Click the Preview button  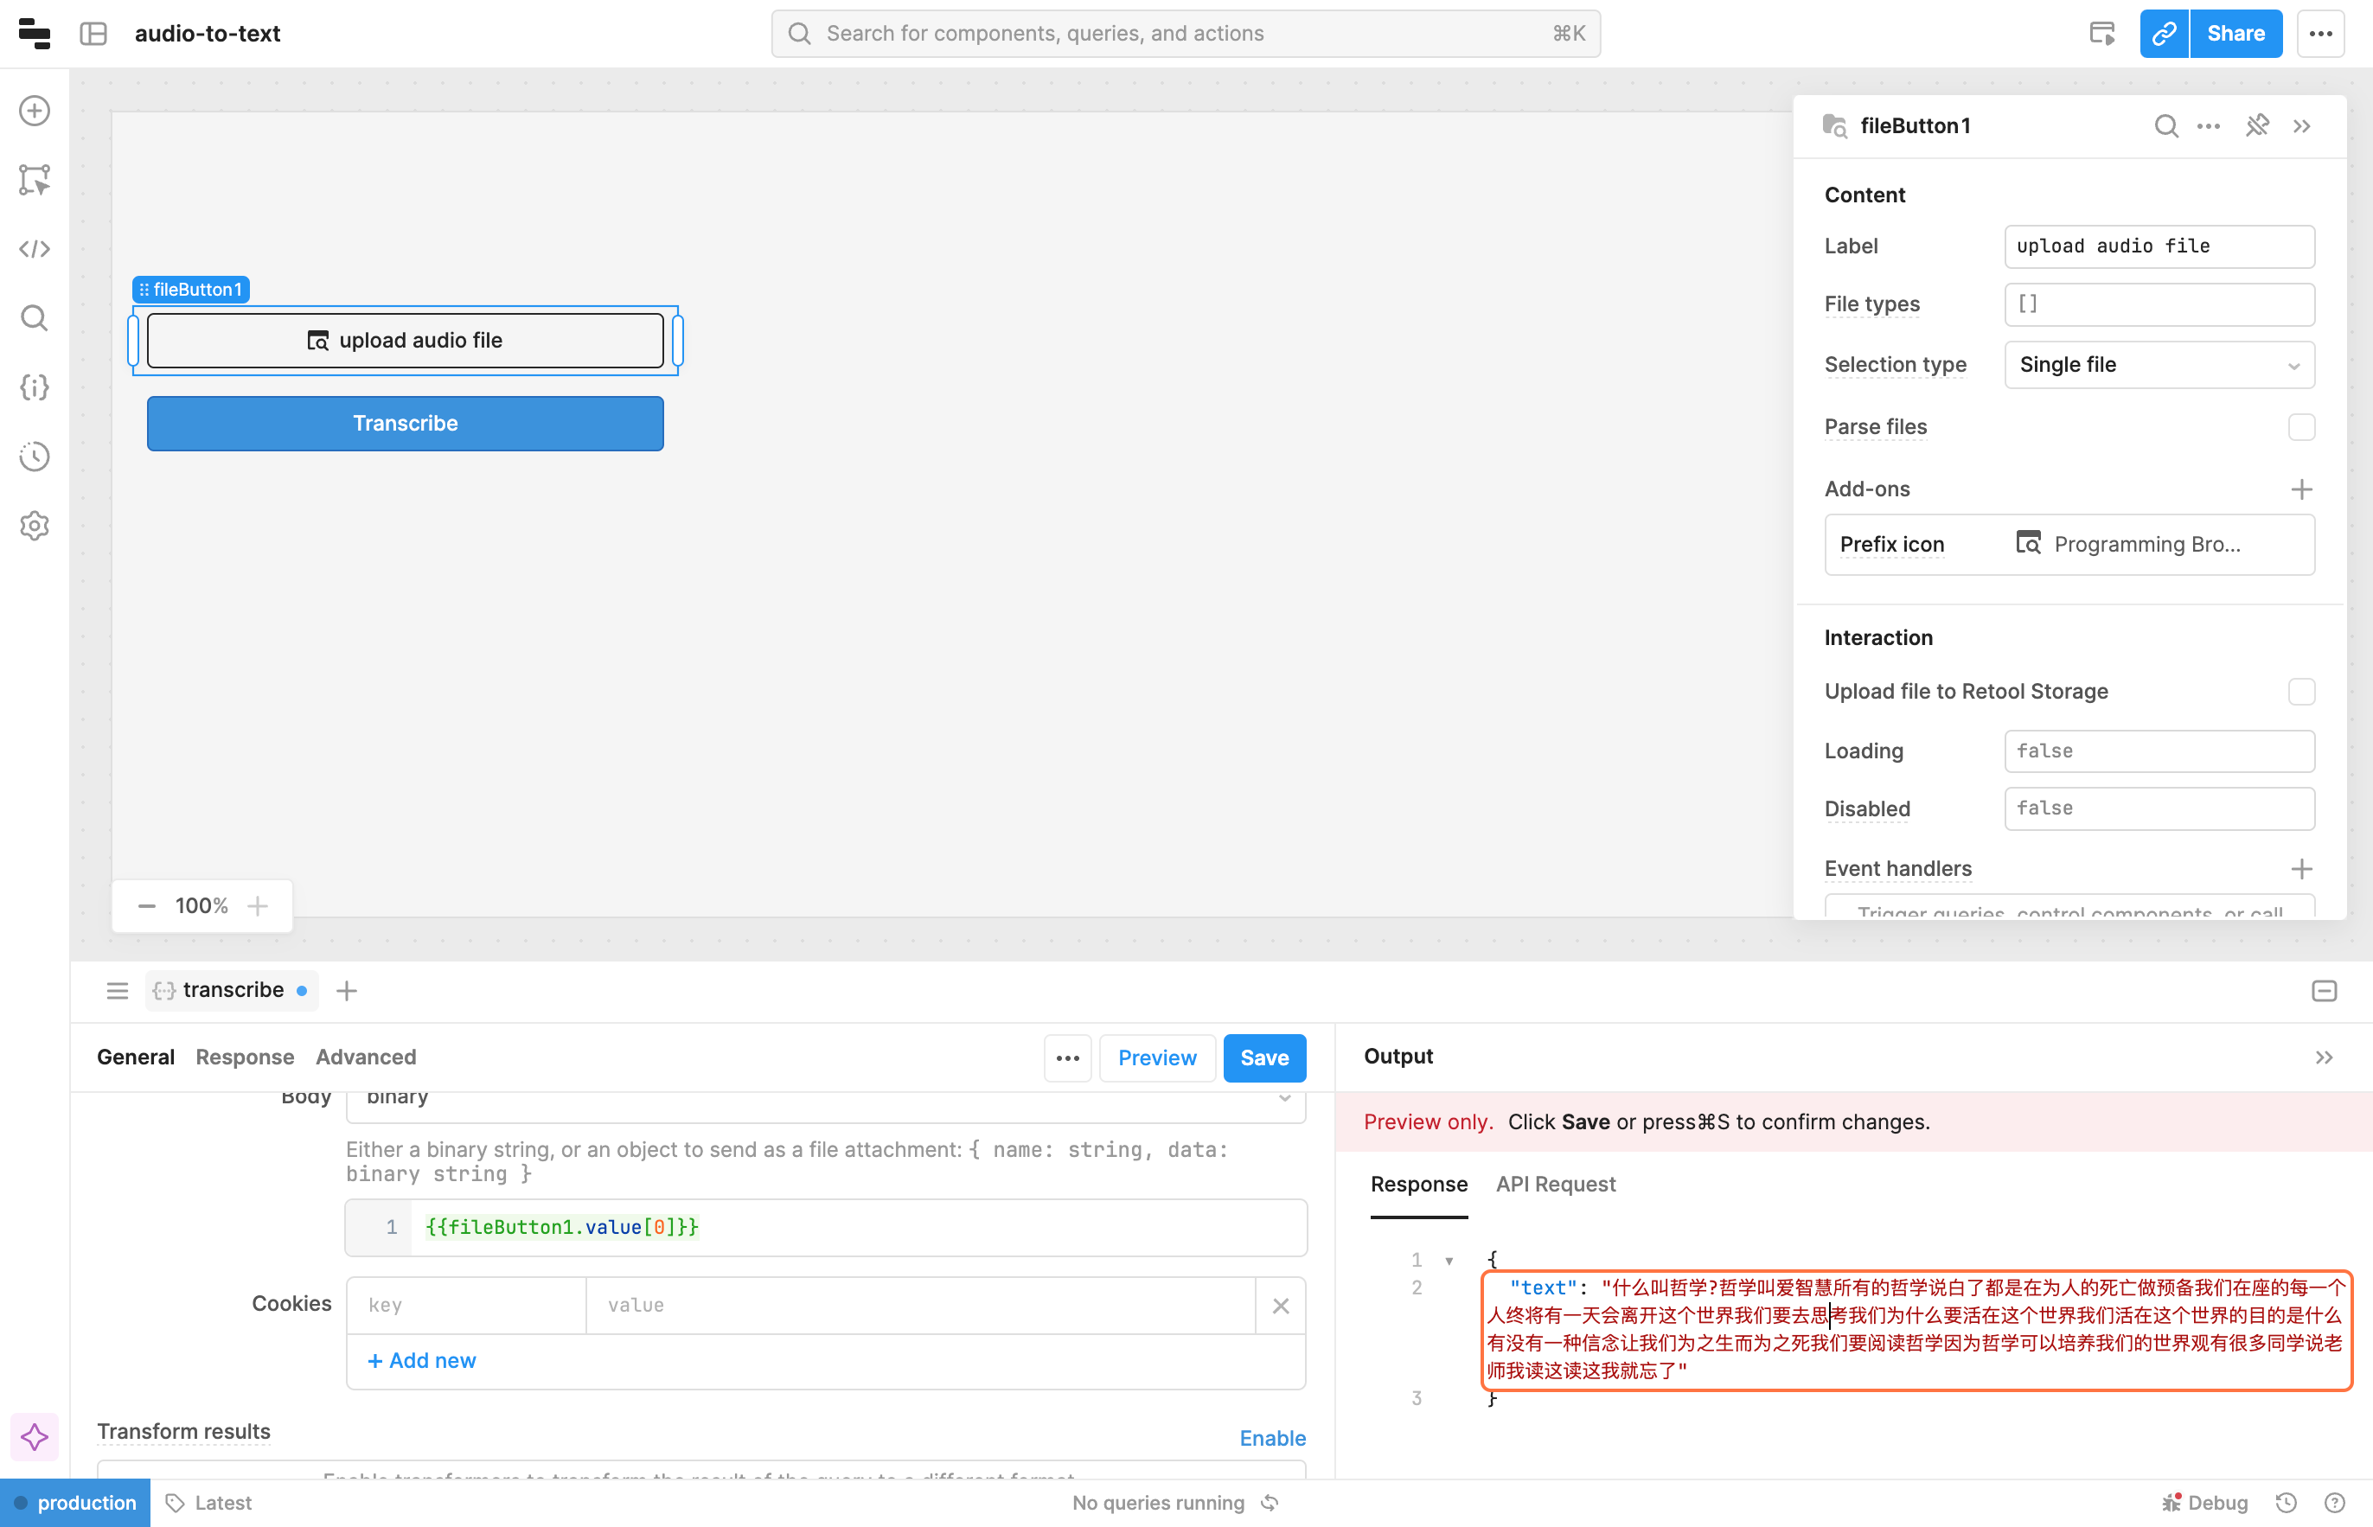click(x=1156, y=1058)
